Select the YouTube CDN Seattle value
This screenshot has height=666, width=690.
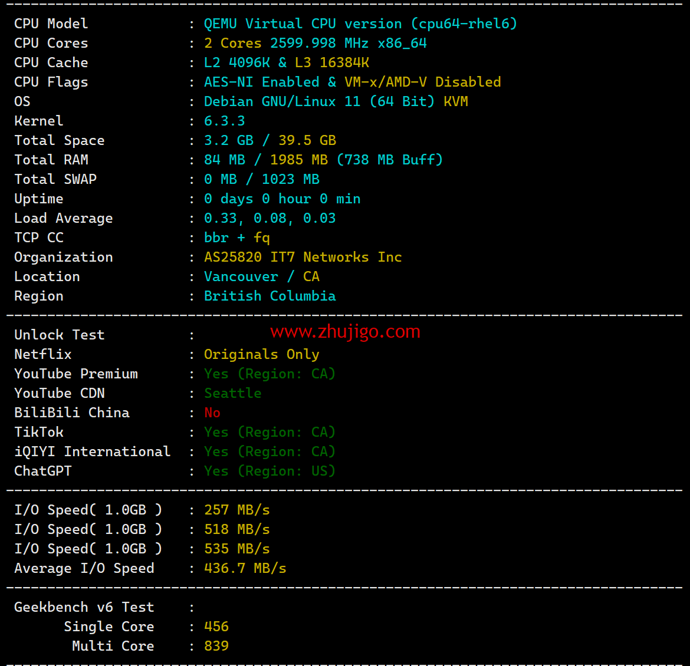(232, 393)
